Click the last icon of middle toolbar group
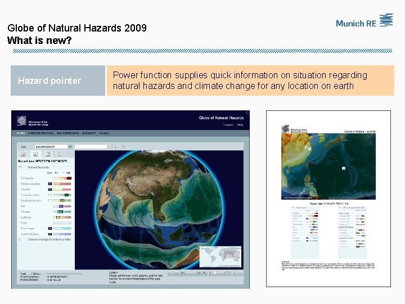 click(x=216, y=273)
